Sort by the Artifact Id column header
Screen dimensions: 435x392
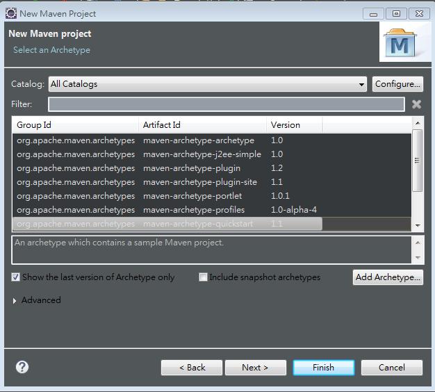[202, 125]
